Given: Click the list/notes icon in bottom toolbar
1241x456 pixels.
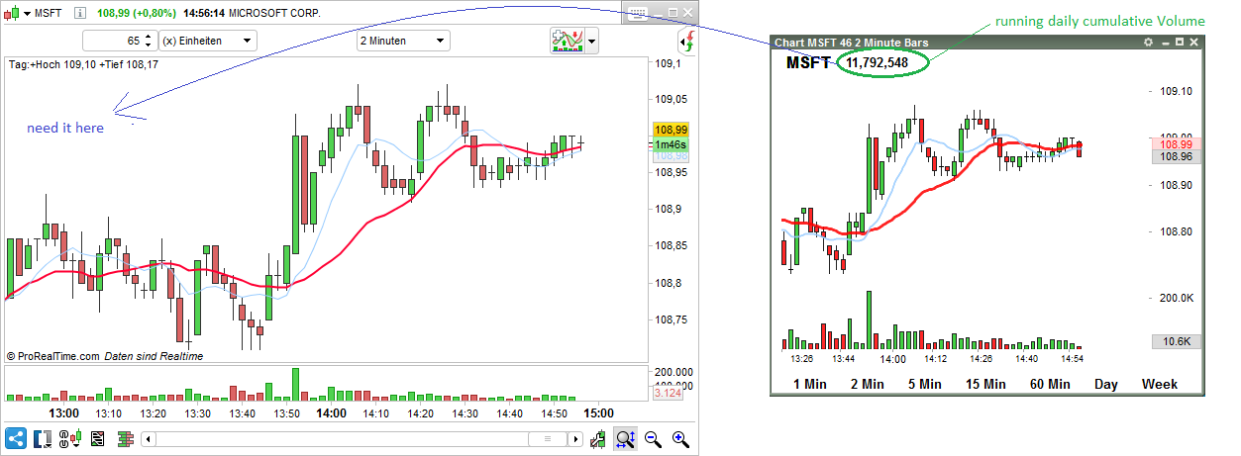Looking at the screenshot, I should pyautogui.click(x=98, y=439).
